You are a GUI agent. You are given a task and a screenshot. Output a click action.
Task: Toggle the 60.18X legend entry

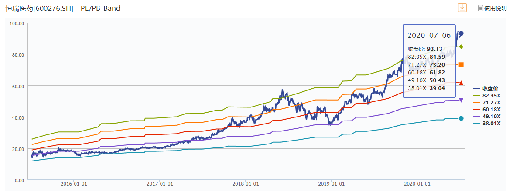click(x=488, y=110)
